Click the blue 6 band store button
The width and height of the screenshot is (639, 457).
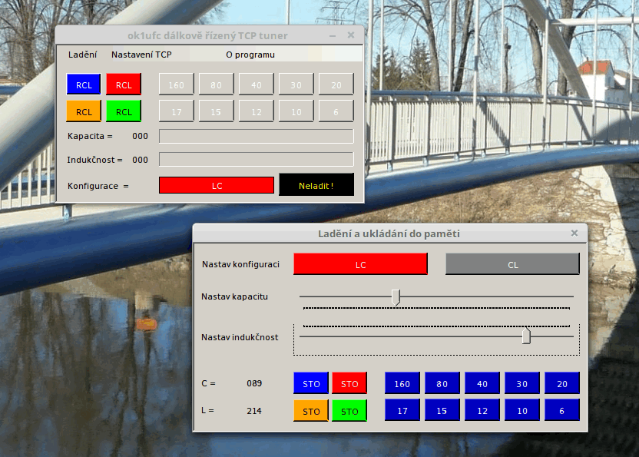[x=562, y=411]
